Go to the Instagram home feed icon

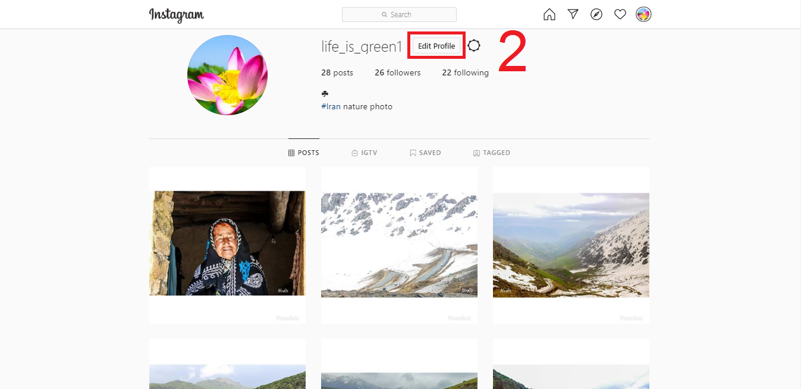point(549,14)
